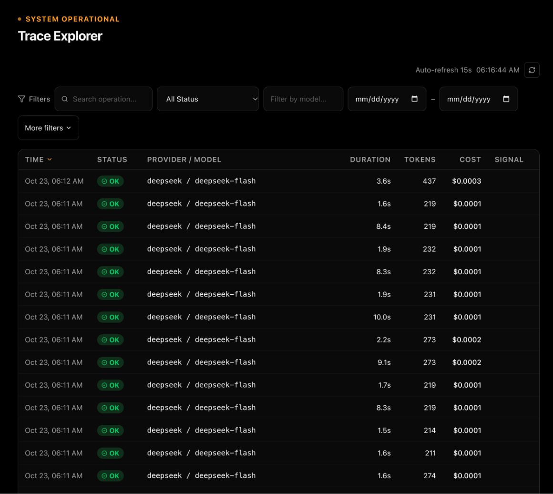
Task: Click the COST column header
Action: [470, 159]
